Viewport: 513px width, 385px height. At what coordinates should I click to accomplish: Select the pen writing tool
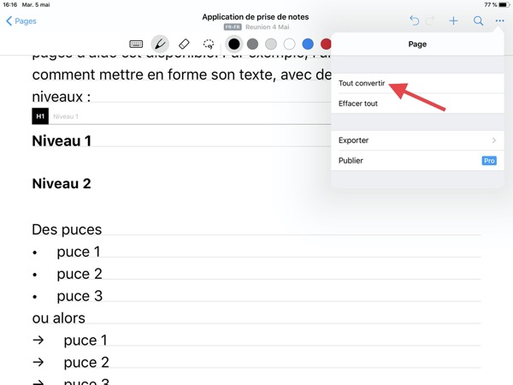click(x=160, y=44)
